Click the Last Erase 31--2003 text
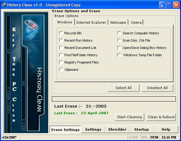This screenshot has width=181, height=141. [80, 106]
